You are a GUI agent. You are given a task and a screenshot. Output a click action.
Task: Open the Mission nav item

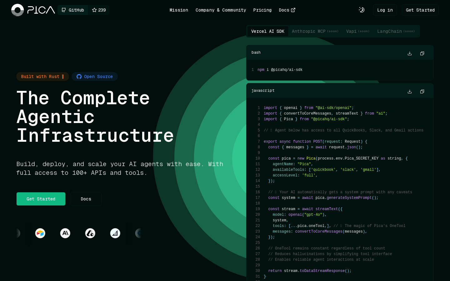pyautogui.click(x=179, y=10)
